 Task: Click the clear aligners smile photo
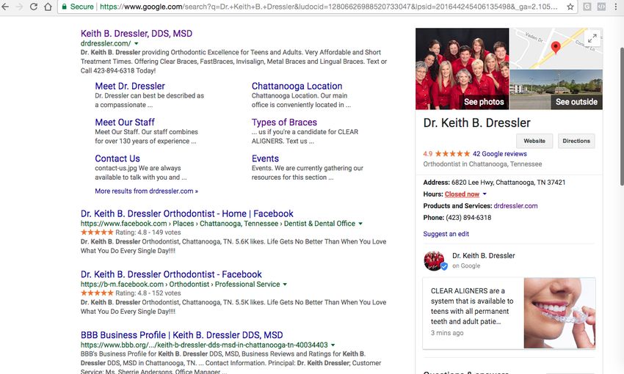pyautogui.click(x=559, y=313)
